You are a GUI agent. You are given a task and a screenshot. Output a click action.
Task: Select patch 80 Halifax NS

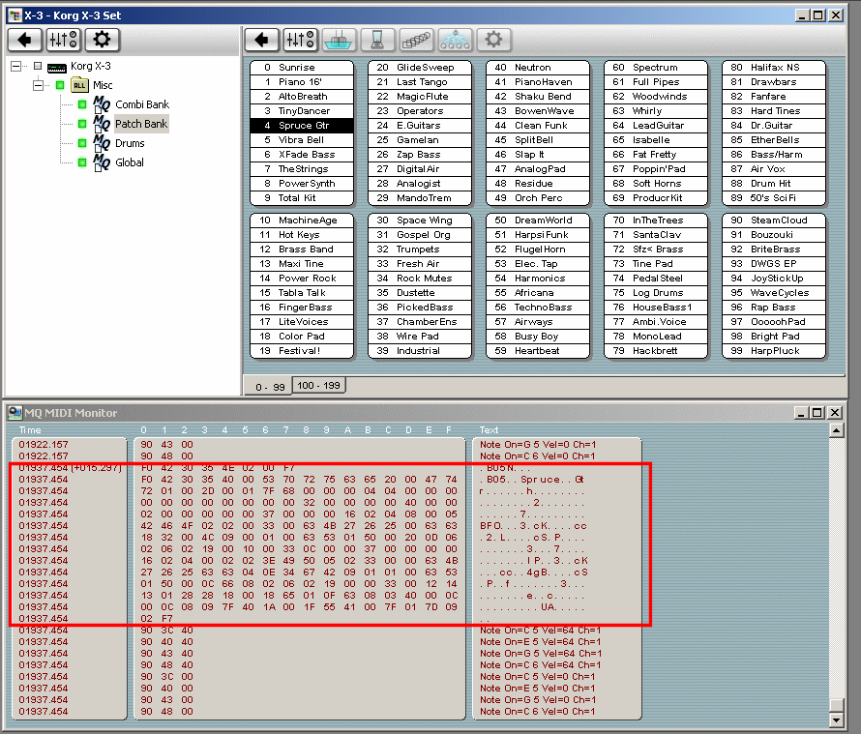(774, 67)
